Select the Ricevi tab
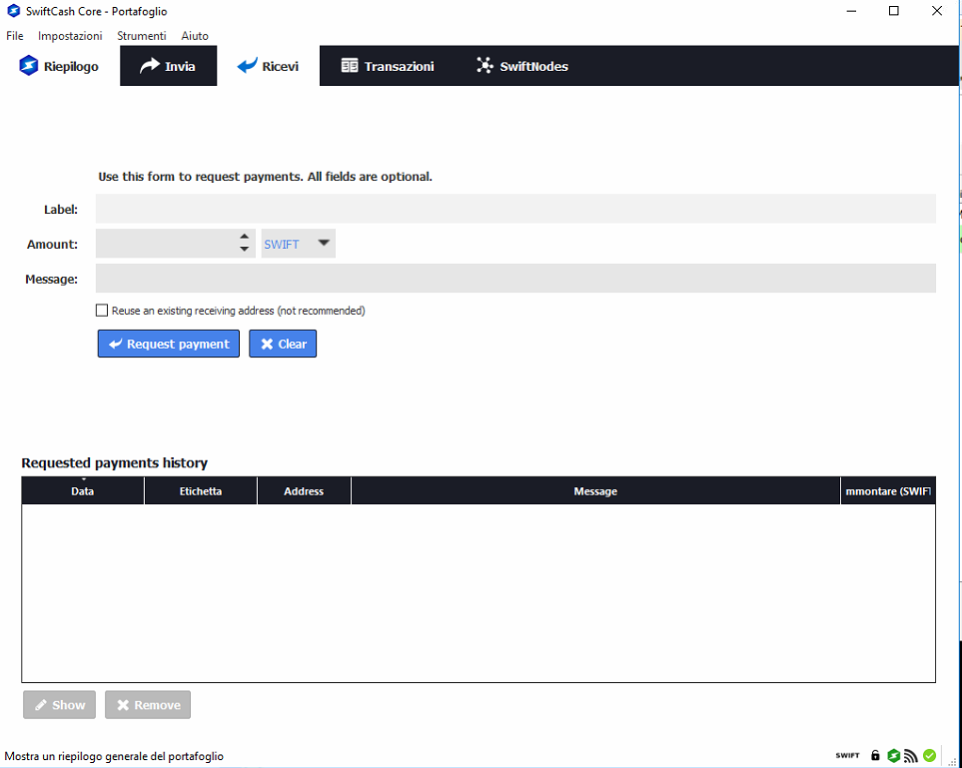The width and height of the screenshot is (962, 768). [x=268, y=66]
